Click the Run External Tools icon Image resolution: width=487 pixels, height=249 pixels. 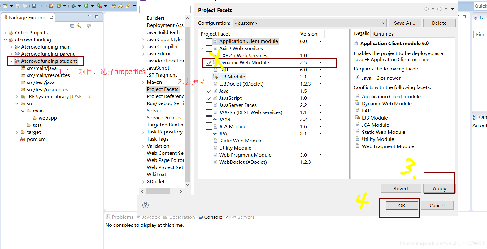coord(99,6)
